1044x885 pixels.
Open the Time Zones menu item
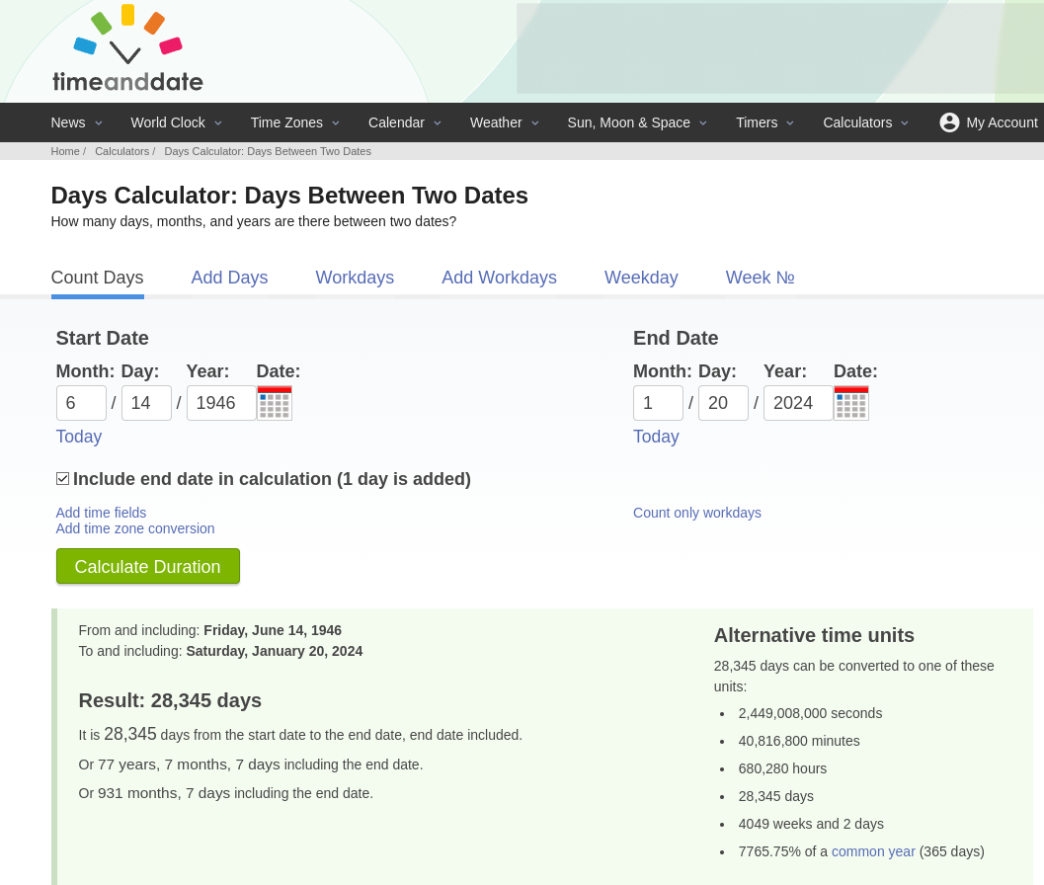pyautogui.click(x=286, y=122)
